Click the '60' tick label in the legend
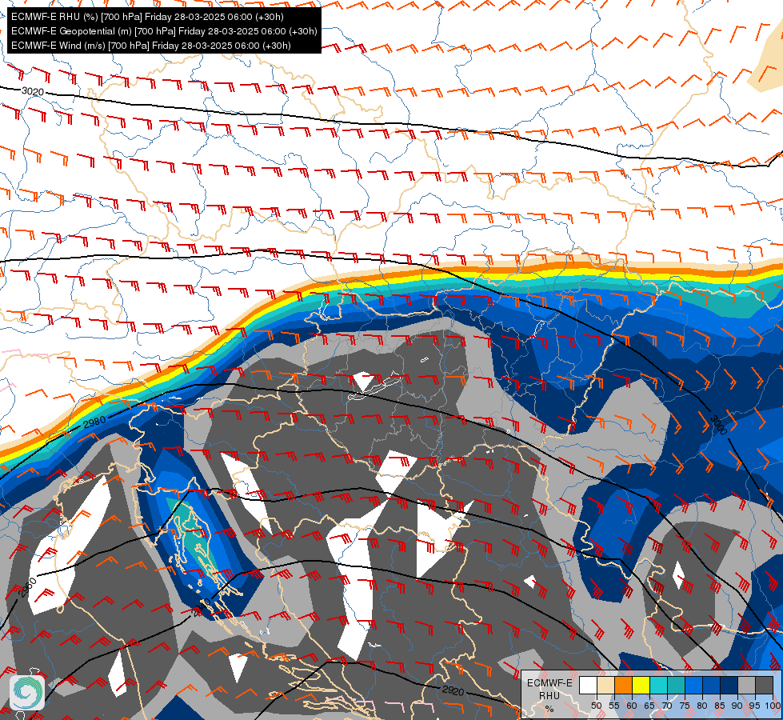The width and height of the screenshot is (783, 720). (x=632, y=706)
